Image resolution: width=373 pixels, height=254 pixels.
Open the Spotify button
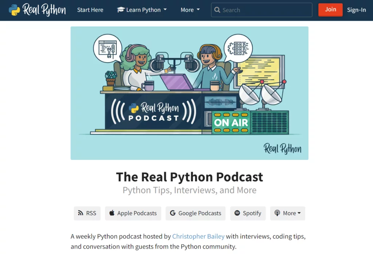coord(248,213)
